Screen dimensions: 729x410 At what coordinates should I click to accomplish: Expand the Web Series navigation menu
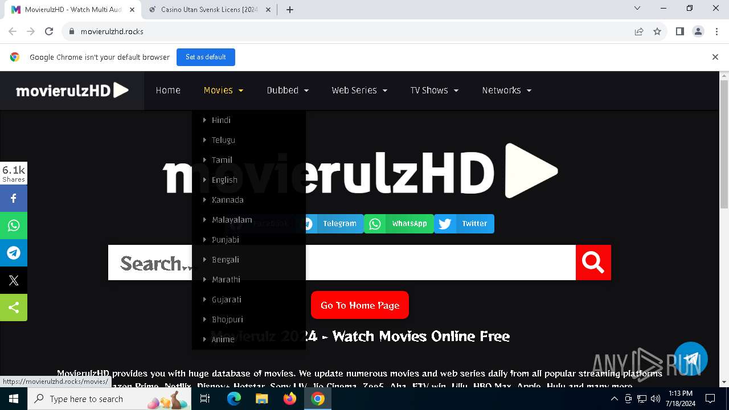click(x=359, y=90)
